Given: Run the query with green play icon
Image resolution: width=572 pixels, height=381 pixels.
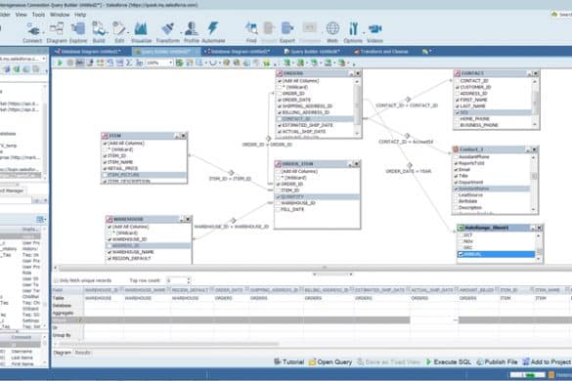Looking at the screenshot, I should (x=60, y=63).
